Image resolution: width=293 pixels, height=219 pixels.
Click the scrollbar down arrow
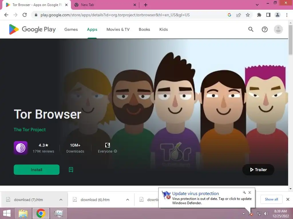290,189
